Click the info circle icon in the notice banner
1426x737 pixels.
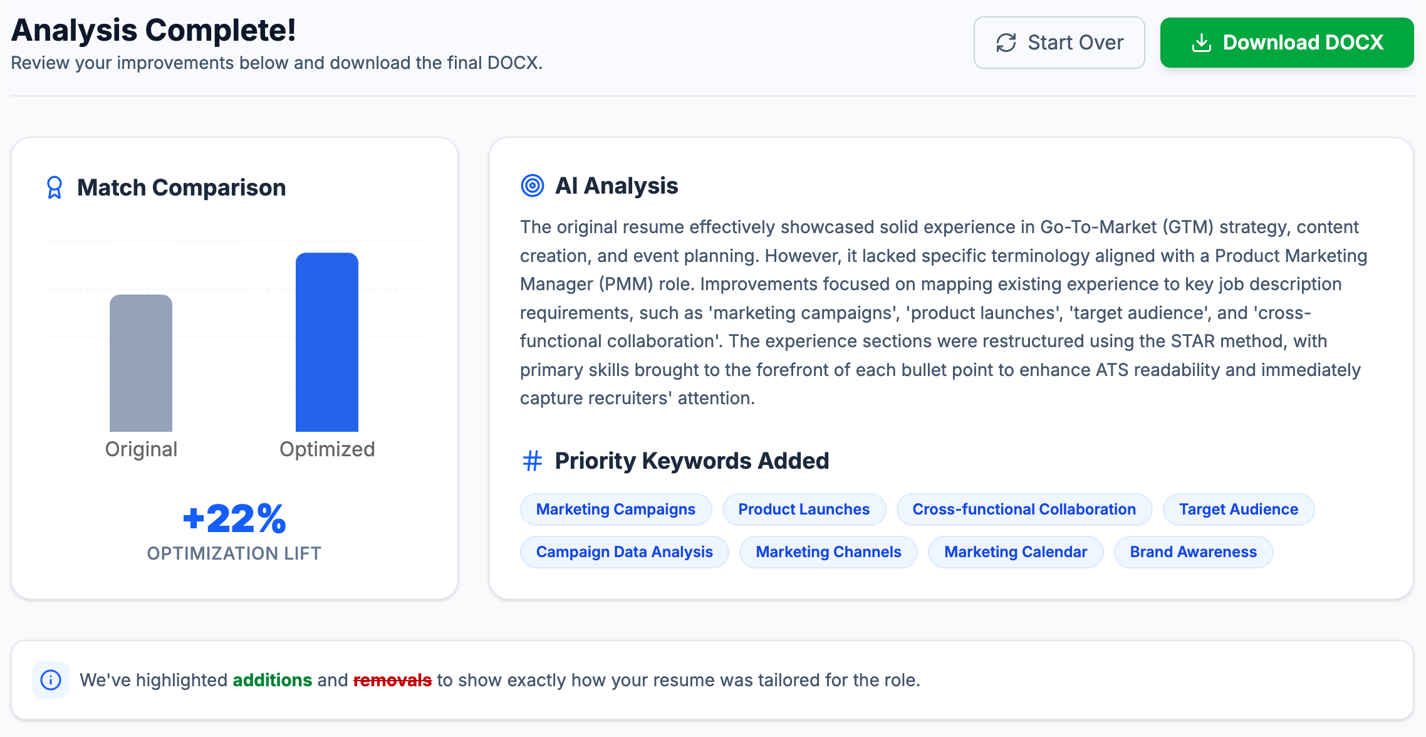(x=51, y=680)
